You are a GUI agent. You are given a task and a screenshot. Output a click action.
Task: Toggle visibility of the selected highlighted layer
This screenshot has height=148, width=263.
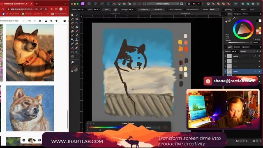coord(259,72)
